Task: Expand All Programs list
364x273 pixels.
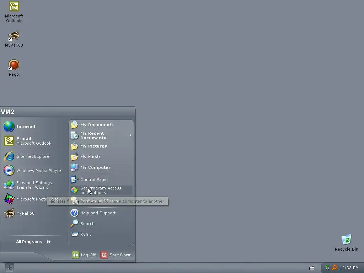Action: 33,242
